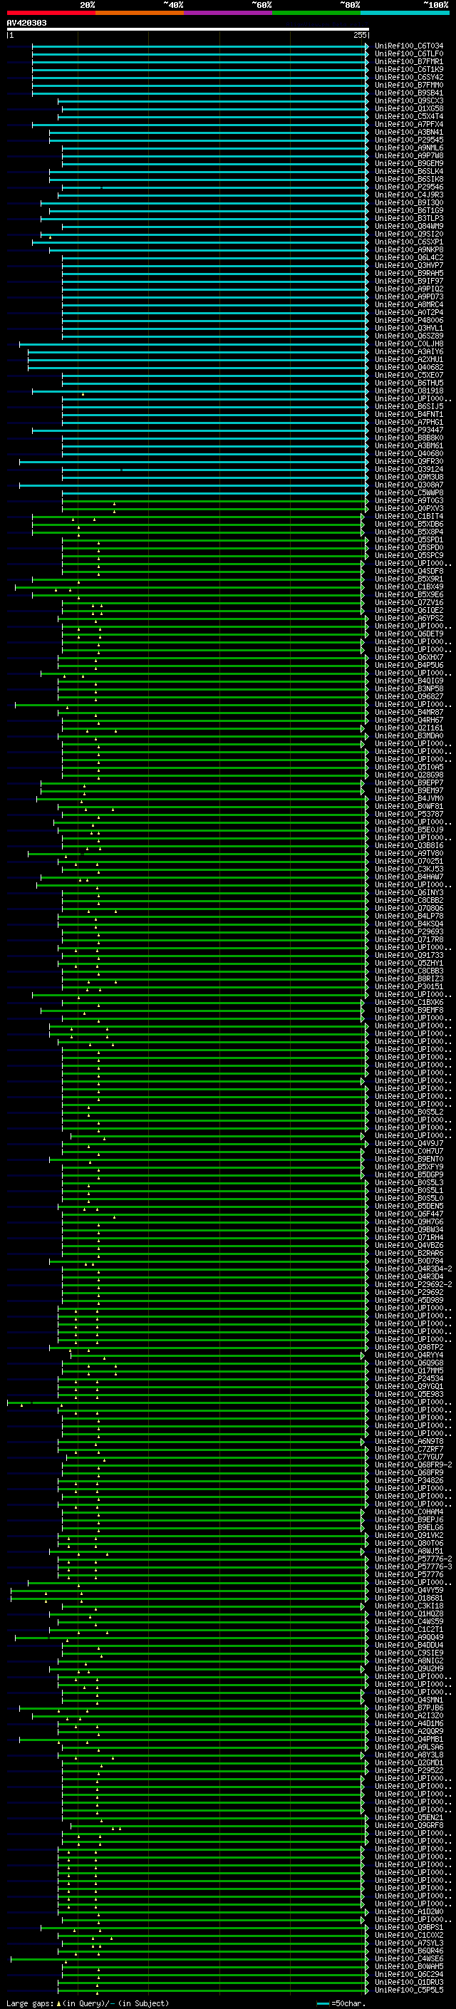Viewport: 456px width, 2009px height.
Task: Select the UniRef100_B3TLP3 label
Action: pyautogui.click(x=408, y=218)
